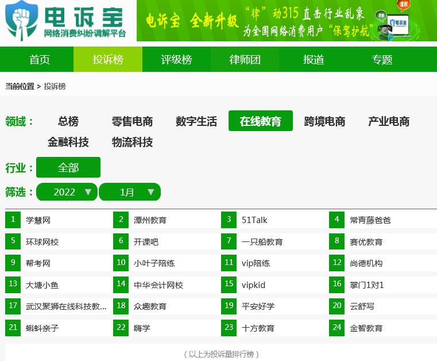Click the green rank badge number 1
Screen dimensions: 437x361
point(13,220)
